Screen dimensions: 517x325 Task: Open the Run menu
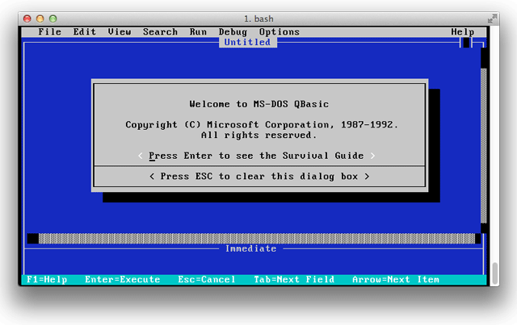point(198,32)
